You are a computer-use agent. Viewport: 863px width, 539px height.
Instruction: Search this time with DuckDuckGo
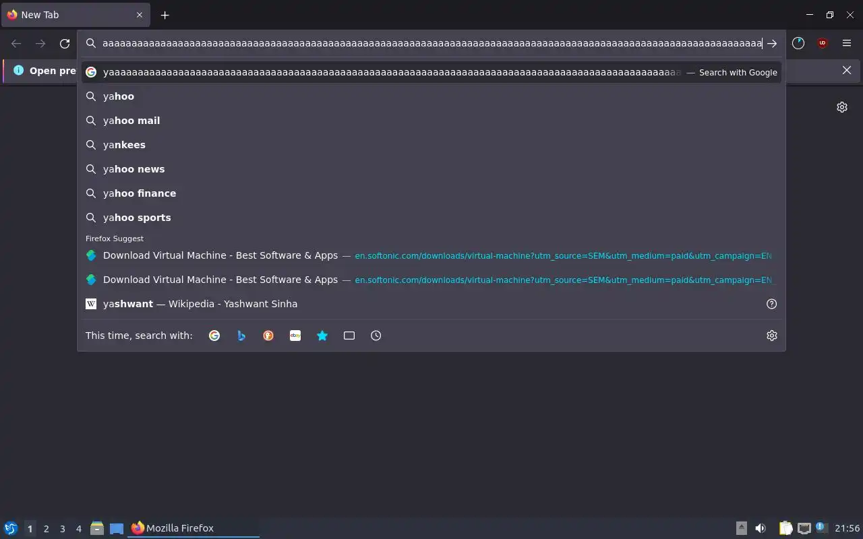point(268,336)
